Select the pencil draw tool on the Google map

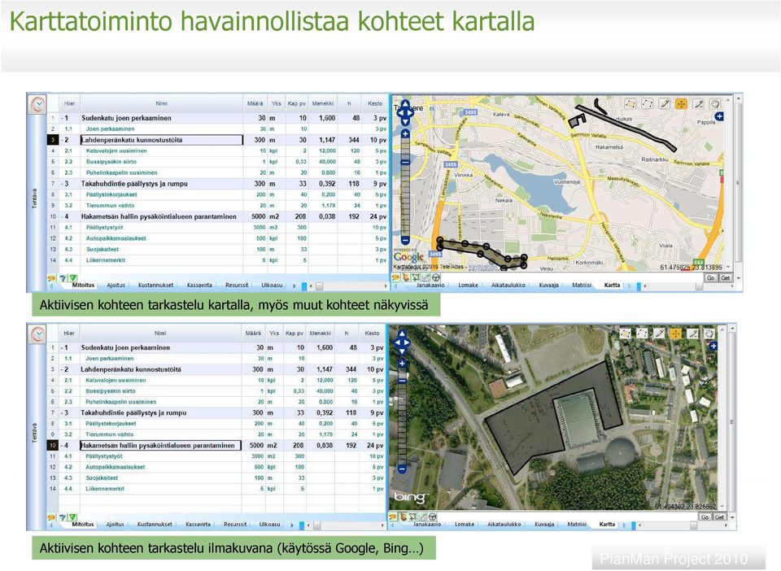(665, 103)
